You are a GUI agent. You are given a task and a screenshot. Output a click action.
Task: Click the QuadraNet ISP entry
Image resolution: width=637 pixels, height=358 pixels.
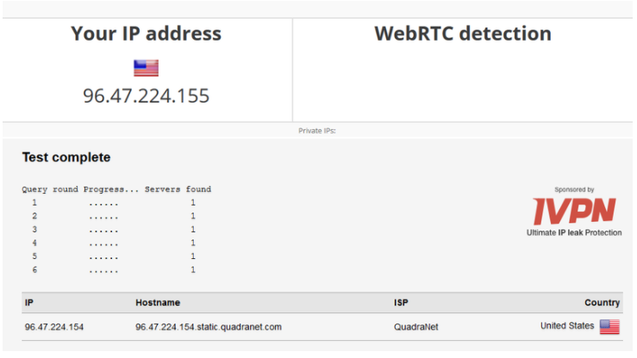[x=415, y=327]
